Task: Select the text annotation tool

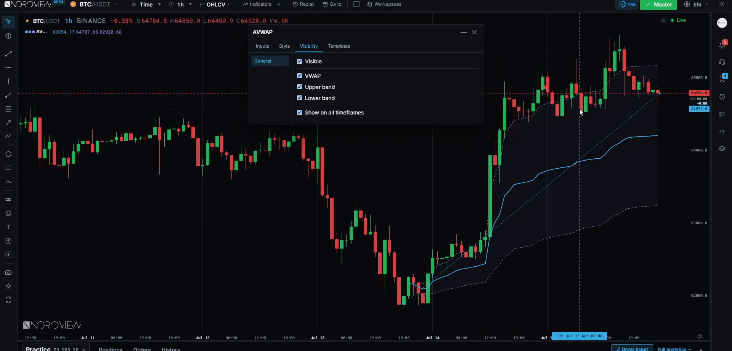Action: pyautogui.click(x=8, y=227)
